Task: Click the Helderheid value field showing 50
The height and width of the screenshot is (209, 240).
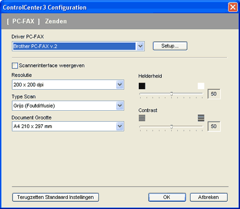Action: tap(214, 94)
